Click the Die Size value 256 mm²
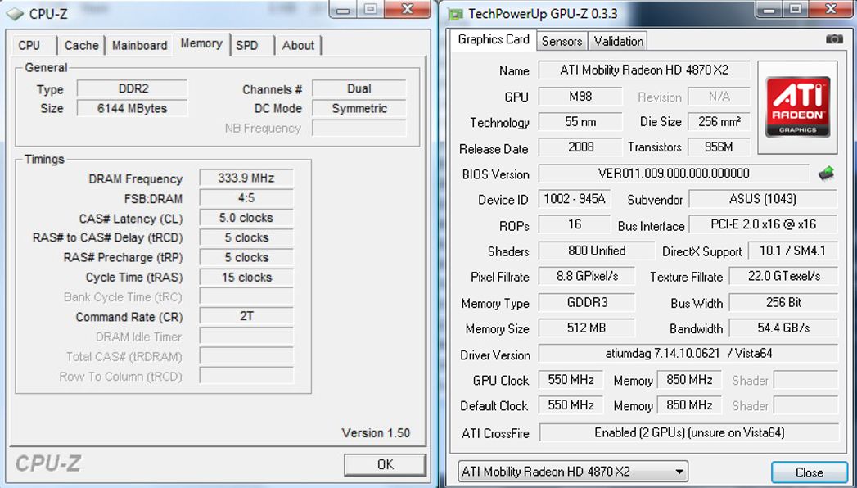The height and width of the screenshot is (488, 857). pyautogui.click(x=719, y=121)
